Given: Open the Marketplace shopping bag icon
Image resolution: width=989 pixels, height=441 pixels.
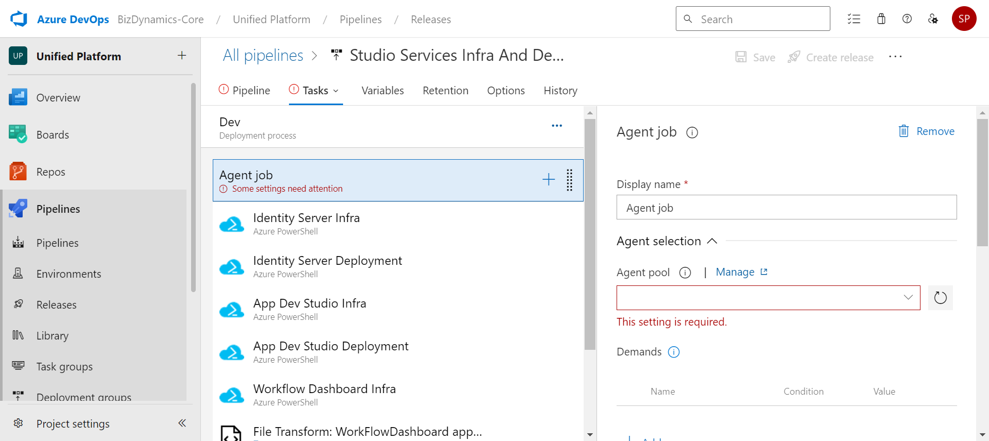Looking at the screenshot, I should 881,19.
